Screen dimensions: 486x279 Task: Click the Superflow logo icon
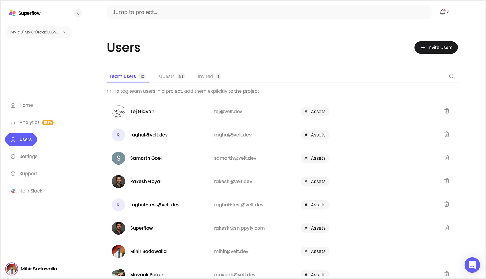point(12,13)
